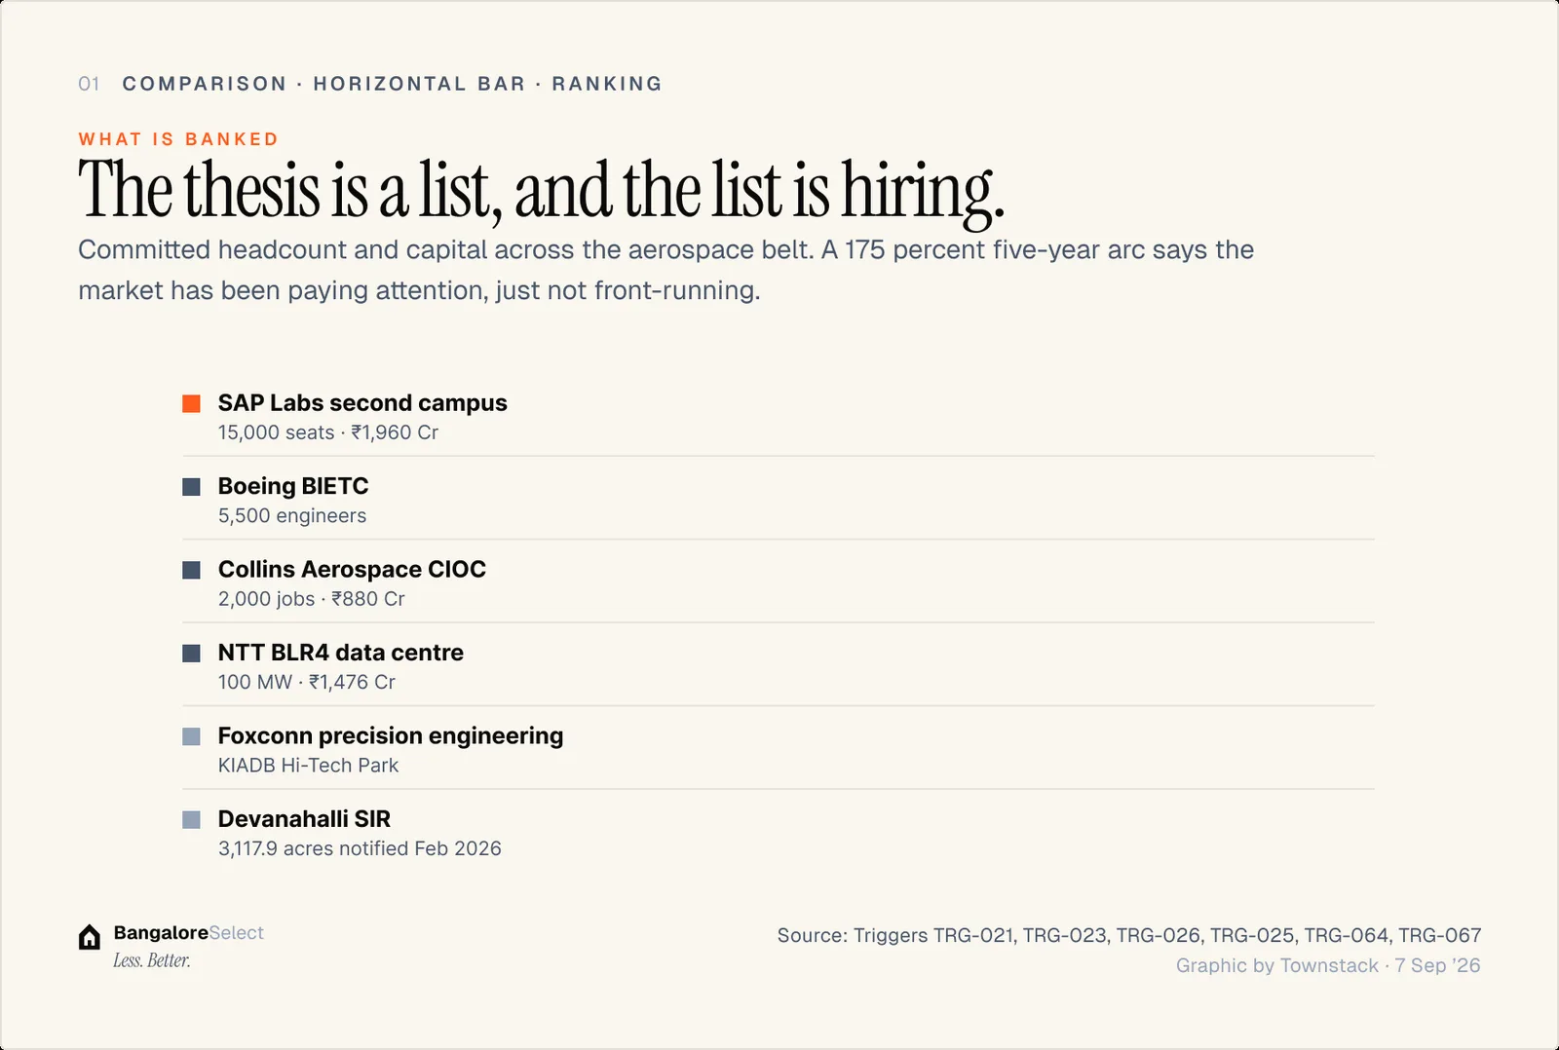
Task: Select the '2,000 jobs · ₹880 Cr' line
Action: click(312, 599)
